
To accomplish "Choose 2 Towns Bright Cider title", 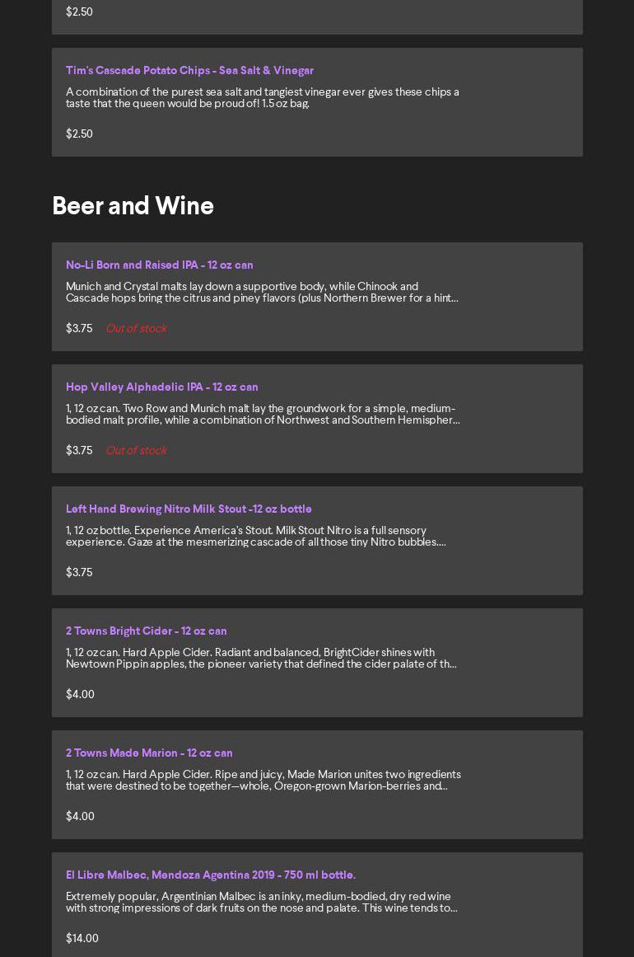I will [147, 631].
